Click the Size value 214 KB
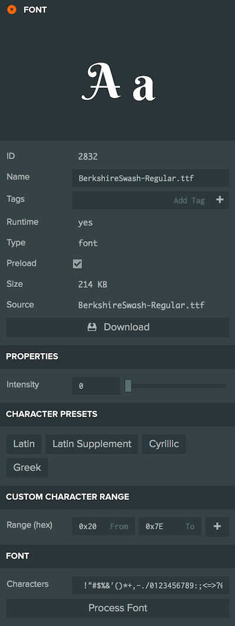Screen dimensions: 235x626 (x=93, y=285)
